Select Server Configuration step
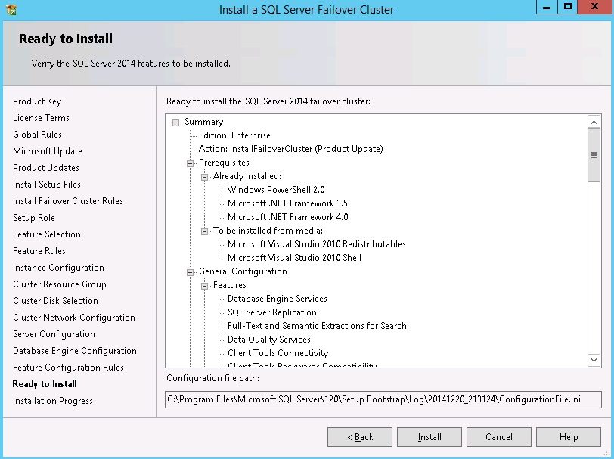The width and height of the screenshot is (614, 459). (54, 334)
